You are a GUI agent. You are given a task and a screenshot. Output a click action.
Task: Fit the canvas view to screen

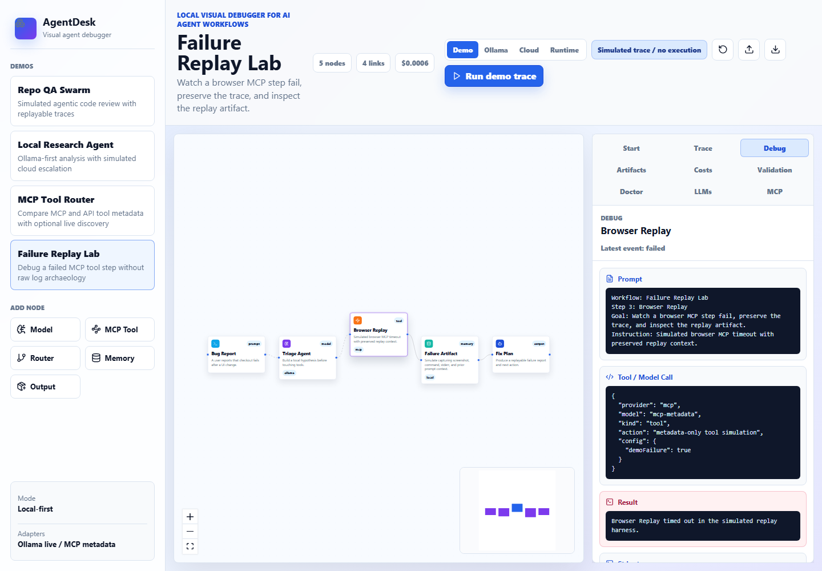tap(190, 546)
